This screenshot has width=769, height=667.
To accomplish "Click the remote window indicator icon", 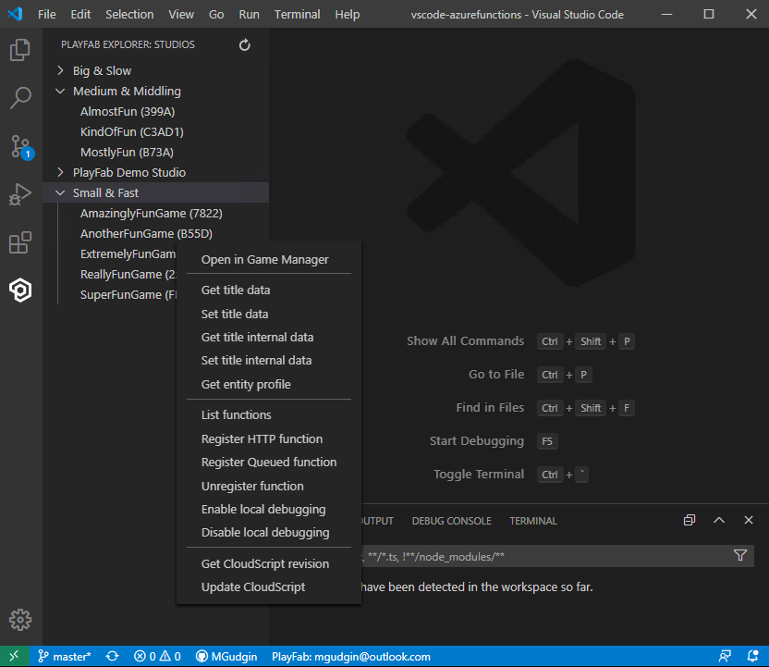I will 14,656.
